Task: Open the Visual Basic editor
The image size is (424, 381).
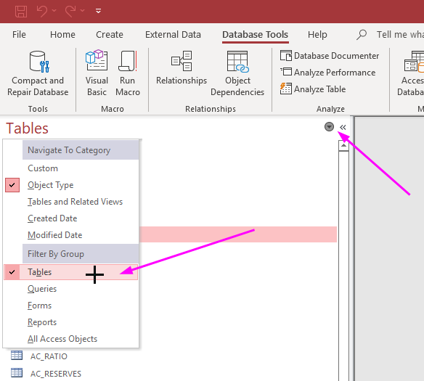Action: click(97, 73)
